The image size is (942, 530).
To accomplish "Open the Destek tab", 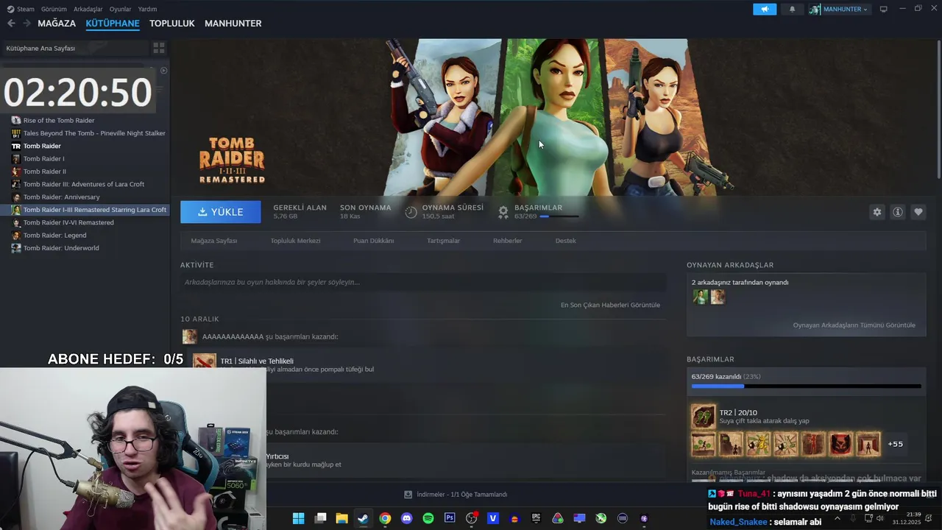I will [x=566, y=241].
